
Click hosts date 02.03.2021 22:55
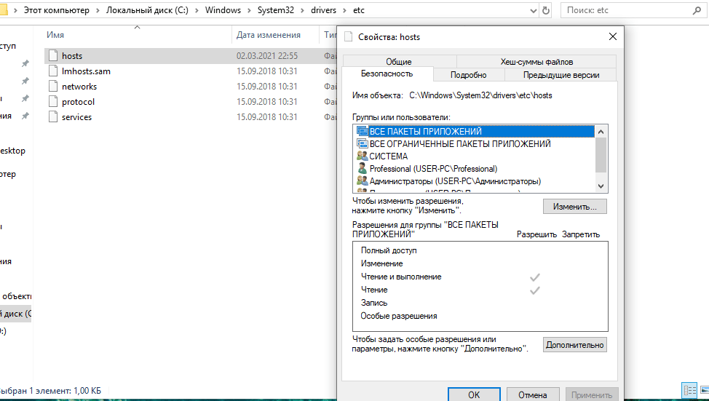click(x=266, y=55)
